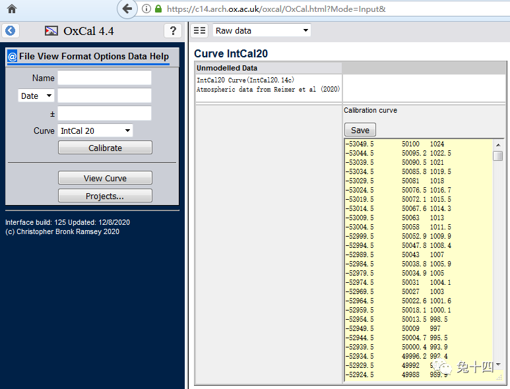Click the date value input field

click(x=104, y=96)
